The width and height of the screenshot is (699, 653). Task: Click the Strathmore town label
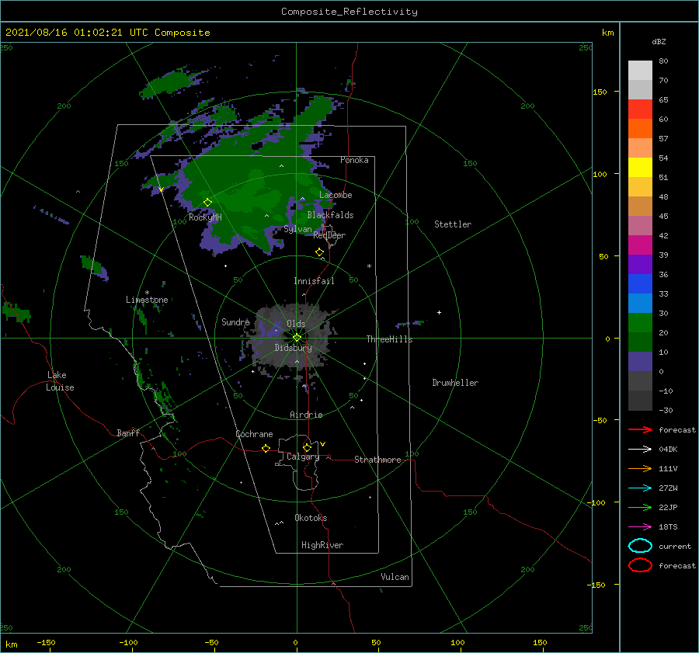(377, 460)
